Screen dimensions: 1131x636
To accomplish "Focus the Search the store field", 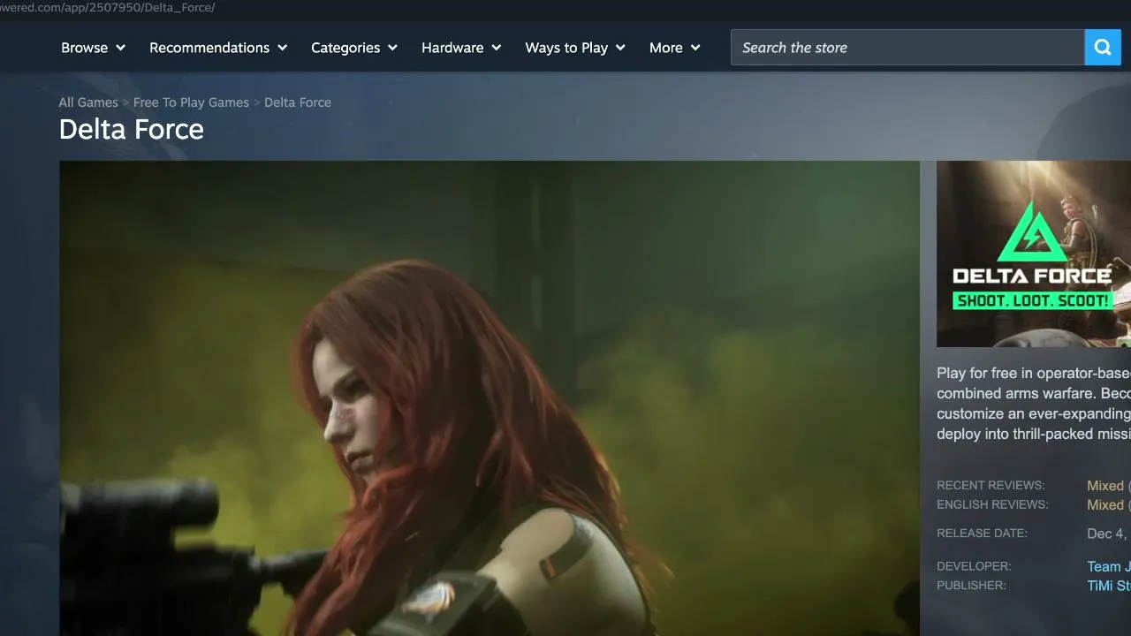I will 907,48.
